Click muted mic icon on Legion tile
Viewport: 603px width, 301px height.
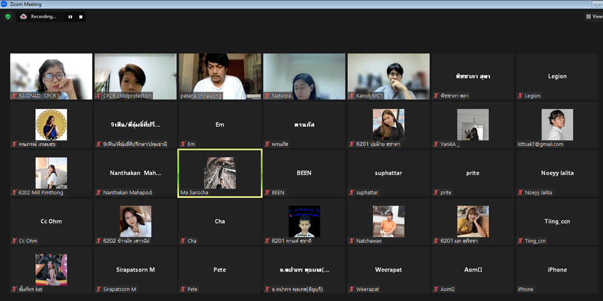pyautogui.click(x=520, y=96)
